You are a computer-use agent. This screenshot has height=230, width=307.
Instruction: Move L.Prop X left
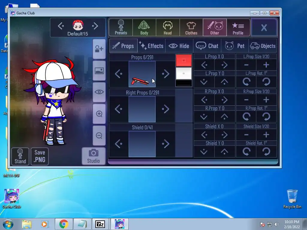click(204, 65)
